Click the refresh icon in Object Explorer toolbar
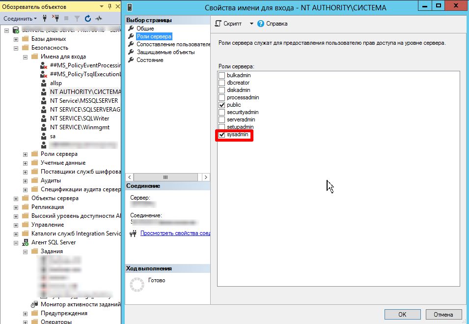Screen dimensions: 469x324 click(x=88, y=18)
